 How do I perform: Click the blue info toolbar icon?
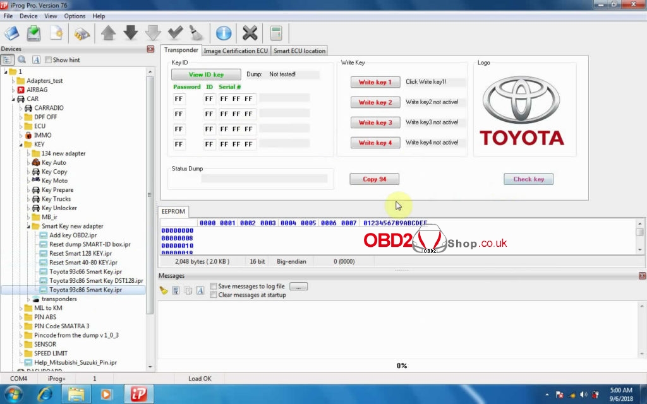224,33
